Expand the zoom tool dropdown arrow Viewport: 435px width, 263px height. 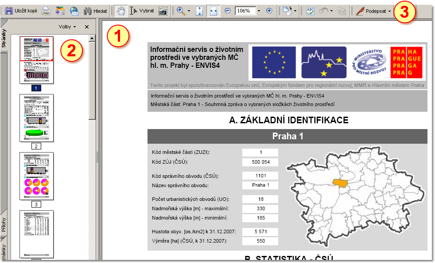[x=189, y=11]
